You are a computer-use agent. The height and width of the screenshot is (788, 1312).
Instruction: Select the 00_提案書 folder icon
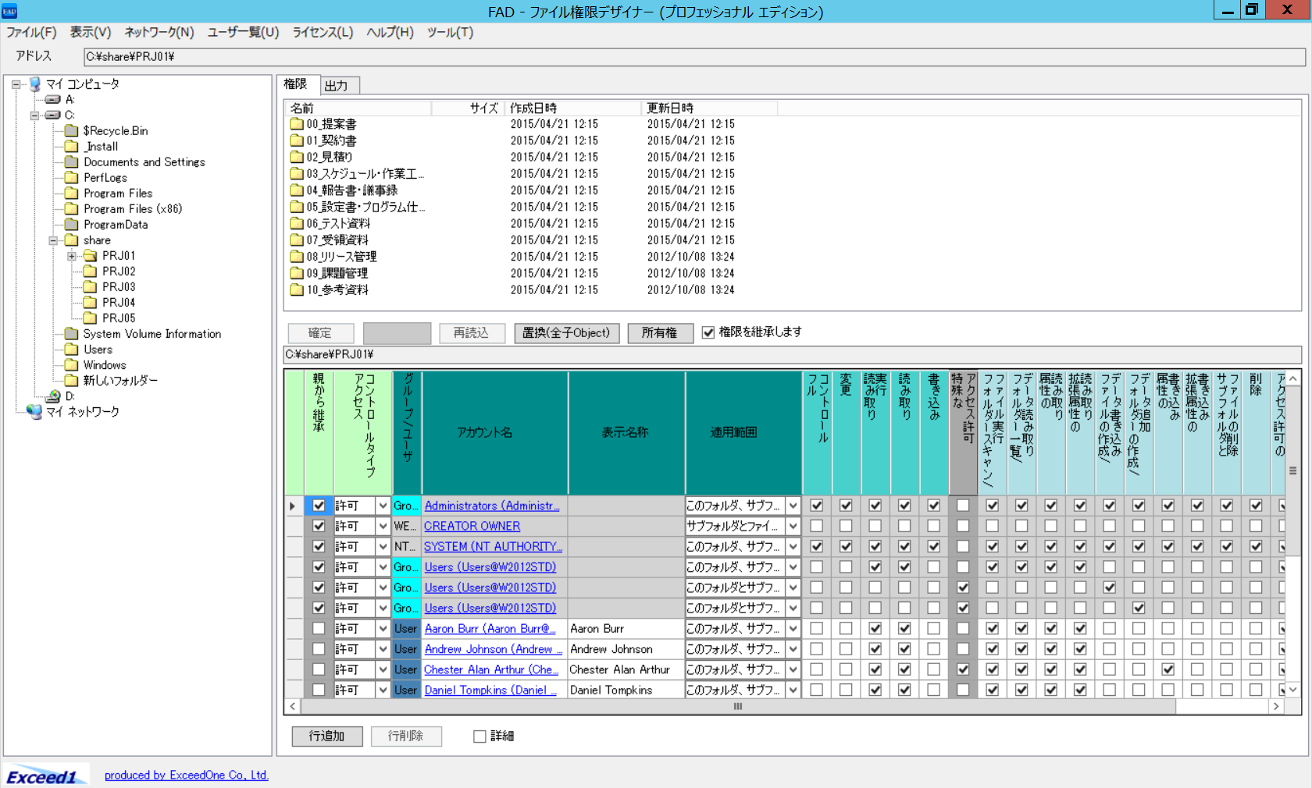(297, 124)
